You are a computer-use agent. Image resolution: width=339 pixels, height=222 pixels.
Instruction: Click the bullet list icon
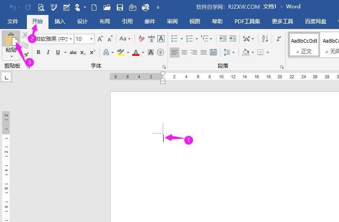point(174,39)
